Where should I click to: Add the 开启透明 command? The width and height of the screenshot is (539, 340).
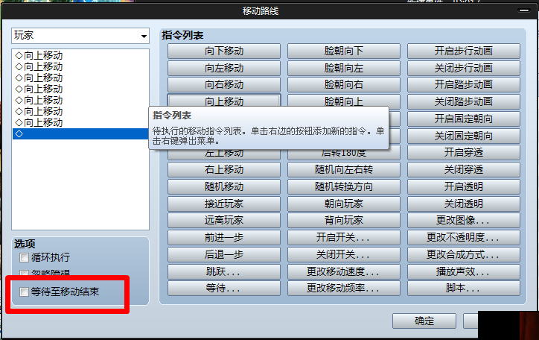(464, 186)
